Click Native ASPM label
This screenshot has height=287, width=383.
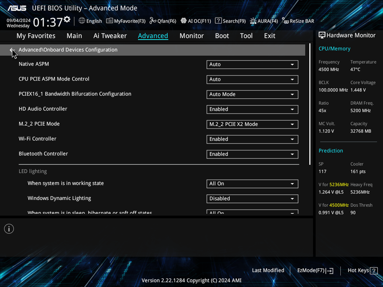[34, 64]
